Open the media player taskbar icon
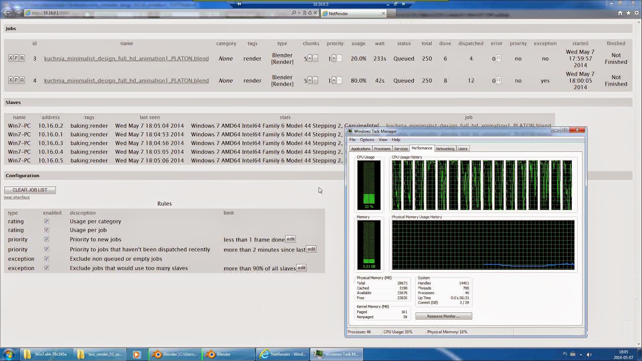The width and height of the screenshot is (642, 361). point(136,354)
